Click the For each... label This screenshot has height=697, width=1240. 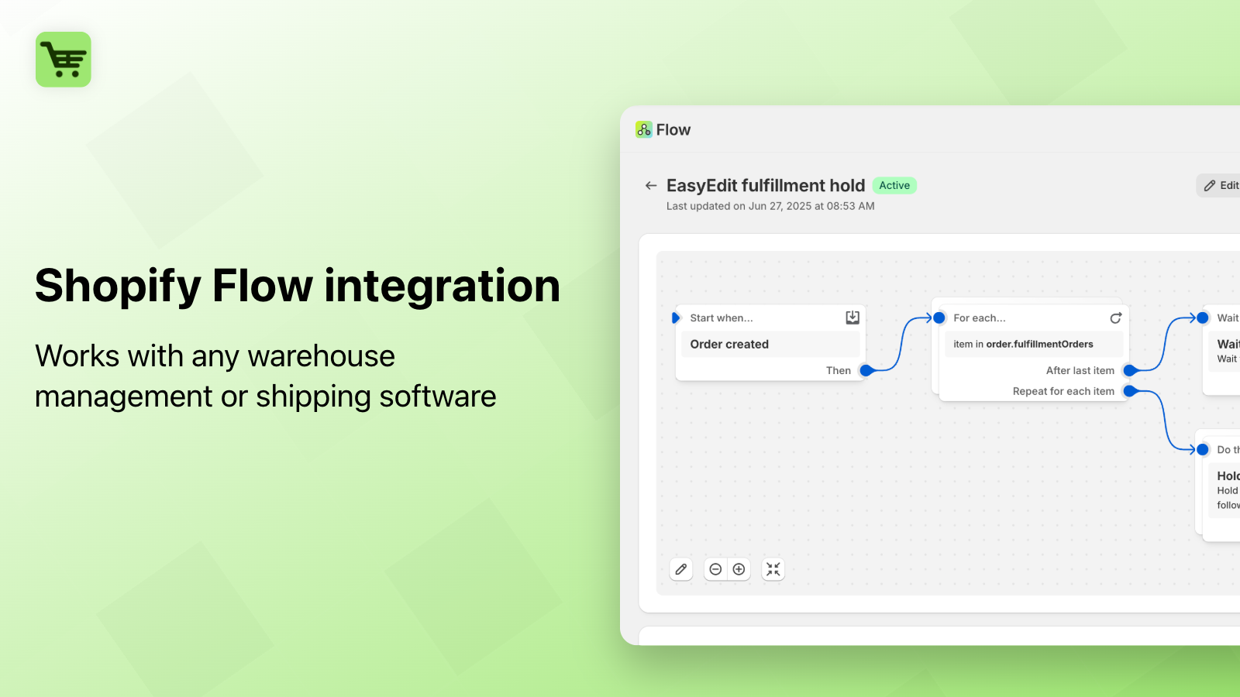coord(980,318)
